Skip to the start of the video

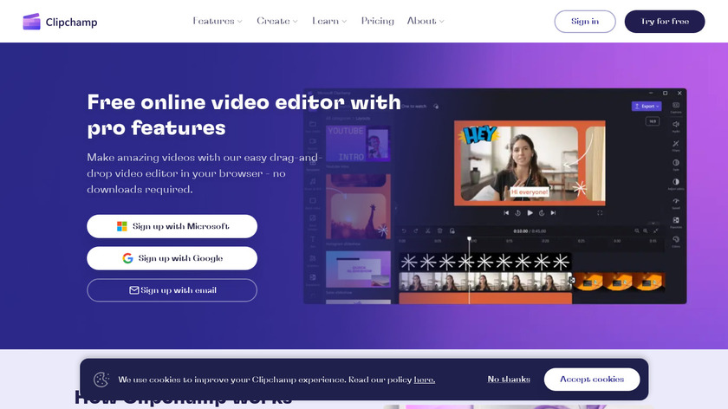506,213
